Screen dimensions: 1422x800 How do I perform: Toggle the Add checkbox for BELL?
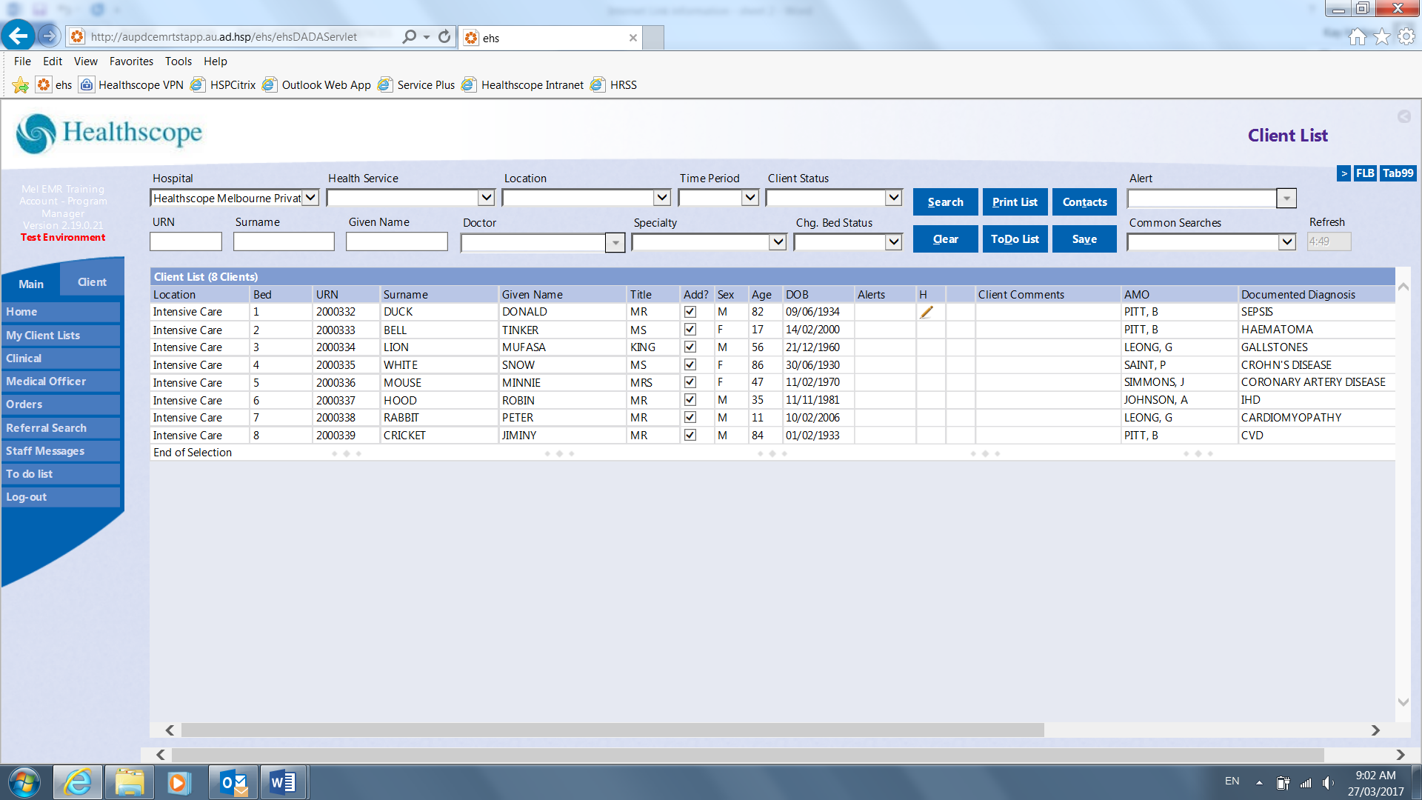tap(690, 330)
